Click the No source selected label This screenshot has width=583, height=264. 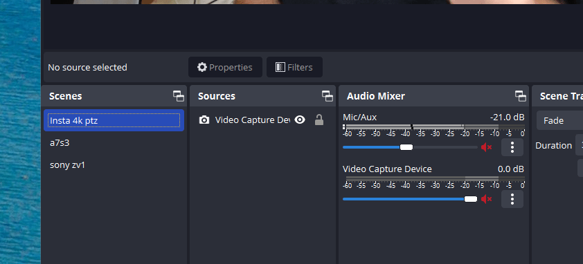click(x=87, y=67)
